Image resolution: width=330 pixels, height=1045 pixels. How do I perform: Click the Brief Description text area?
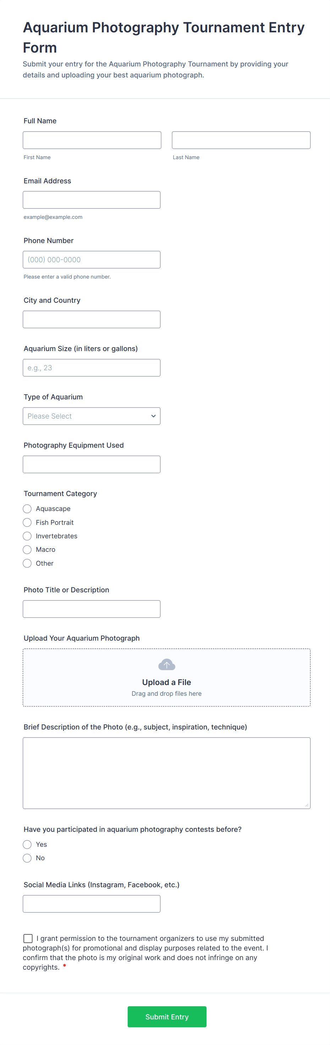tap(166, 773)
